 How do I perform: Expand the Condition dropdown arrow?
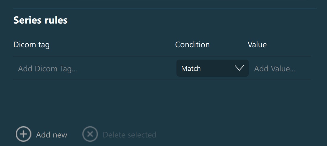(239, 68)
